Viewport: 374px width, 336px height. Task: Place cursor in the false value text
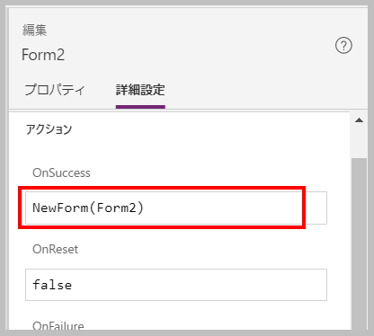pos(52,285)
